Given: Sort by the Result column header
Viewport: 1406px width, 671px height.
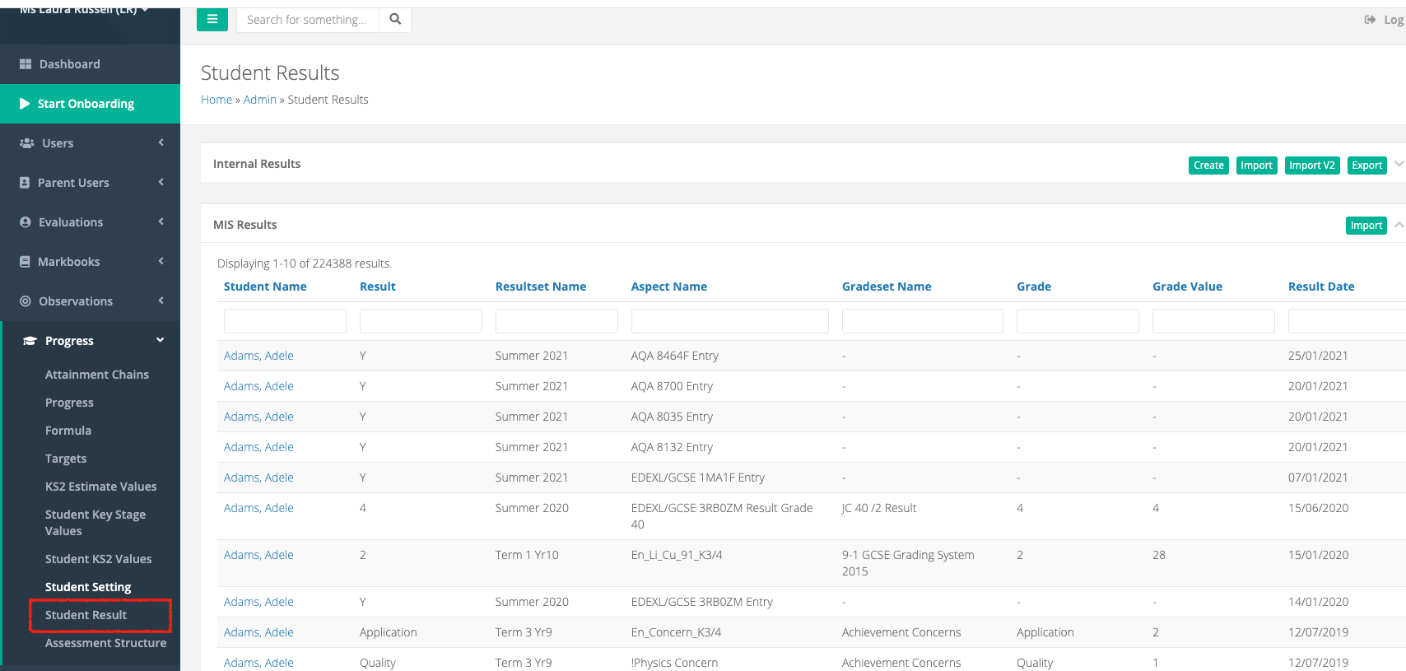Looking at the screenshot, I should [x=378, y=287].
